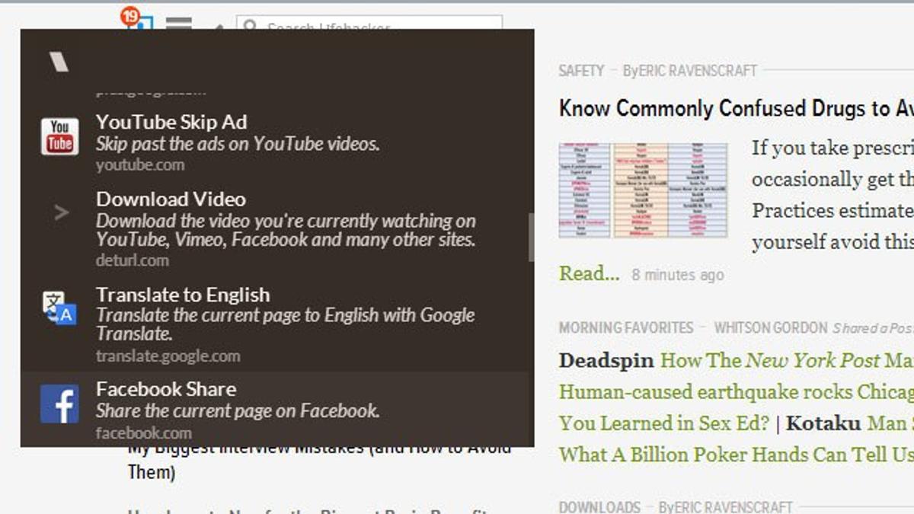Open author Whitson Gordon's link
The height and width of the screenshot is (514, 914).
pyautogui.click(x=771, y=327)
